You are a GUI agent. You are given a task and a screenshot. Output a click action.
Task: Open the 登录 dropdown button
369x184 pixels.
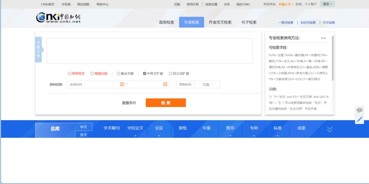(x=327, y=4)
